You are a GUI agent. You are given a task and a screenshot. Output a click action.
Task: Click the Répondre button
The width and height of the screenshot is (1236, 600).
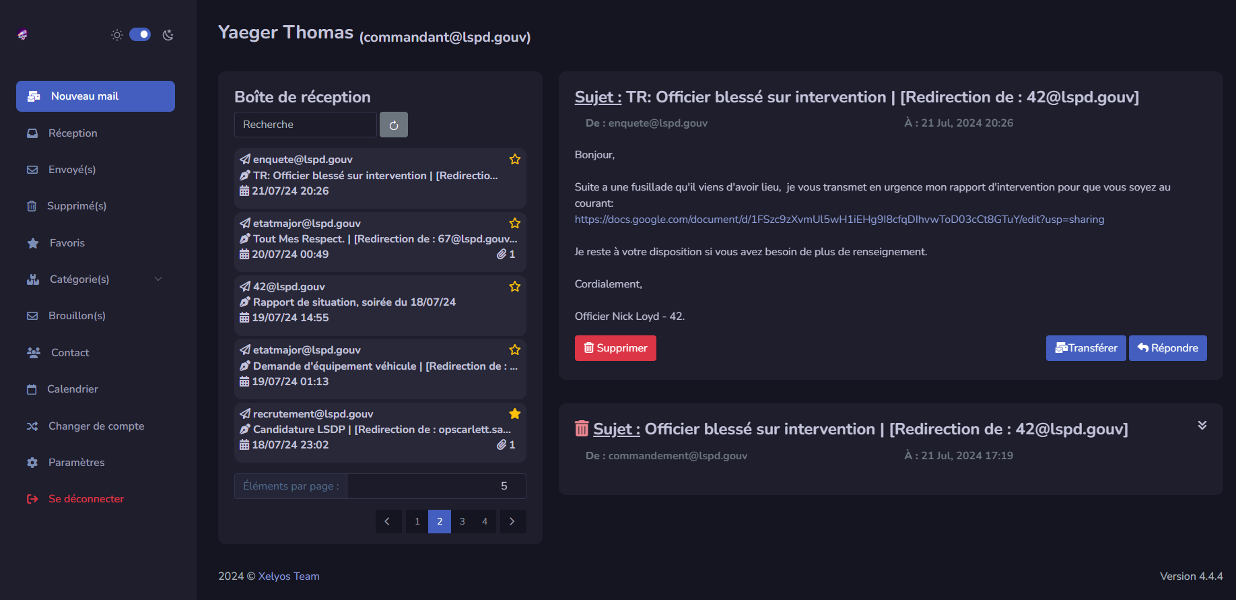(x=1167, y=348)
